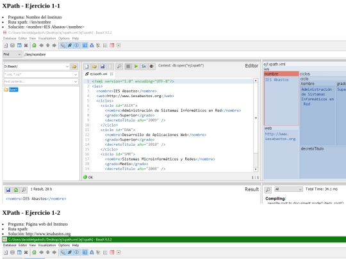Toggle Table visualization in first BaseX toolbar
Viewport: 346px width, 259px height.
coord(112,45)
